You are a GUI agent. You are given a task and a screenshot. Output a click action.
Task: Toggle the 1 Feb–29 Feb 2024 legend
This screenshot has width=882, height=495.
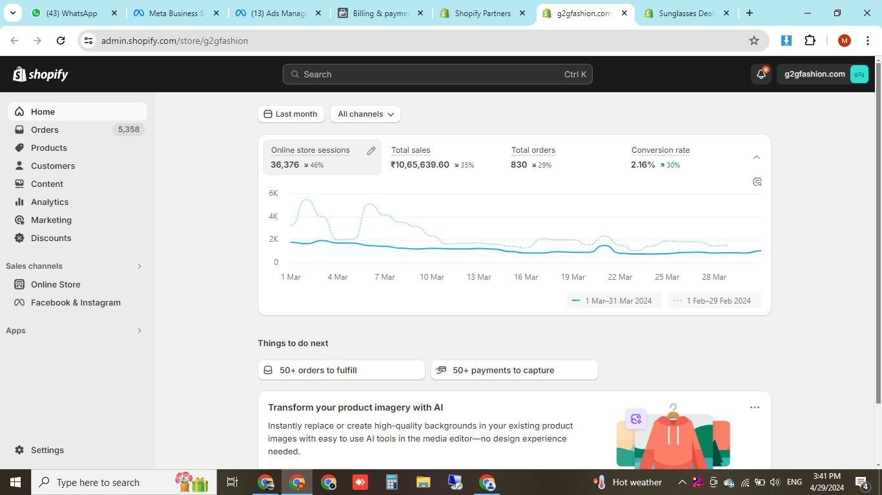712,301
